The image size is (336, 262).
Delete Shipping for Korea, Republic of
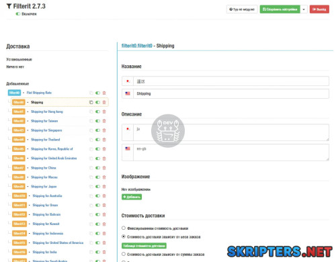(x=104, y=149)
